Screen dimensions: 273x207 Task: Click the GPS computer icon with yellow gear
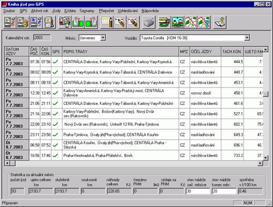coord(23,22)
